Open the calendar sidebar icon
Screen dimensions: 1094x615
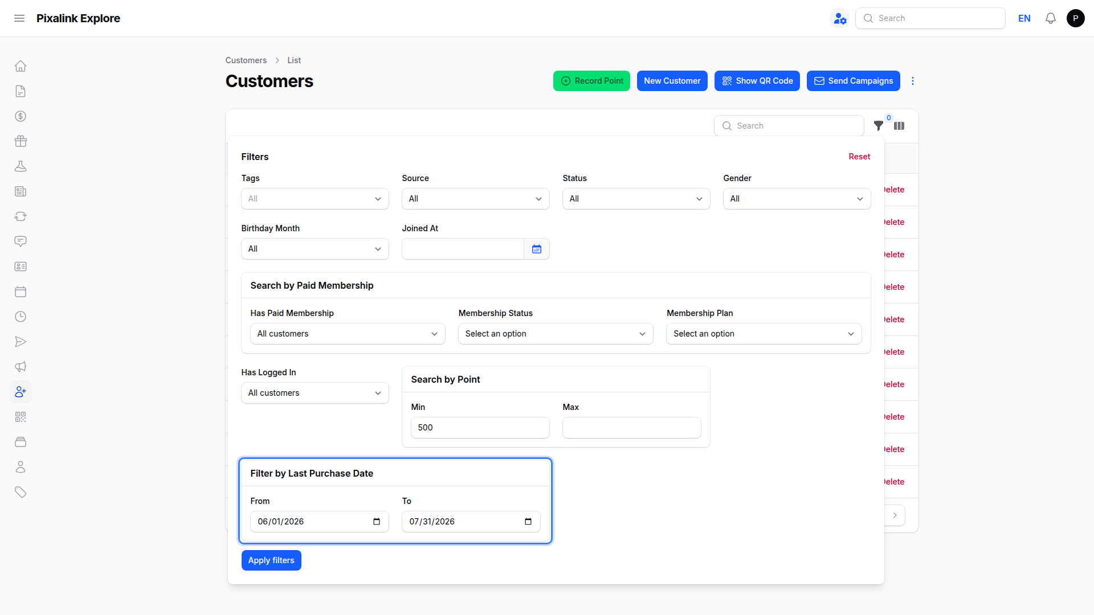pyautogui.click(x=21, y=292)
